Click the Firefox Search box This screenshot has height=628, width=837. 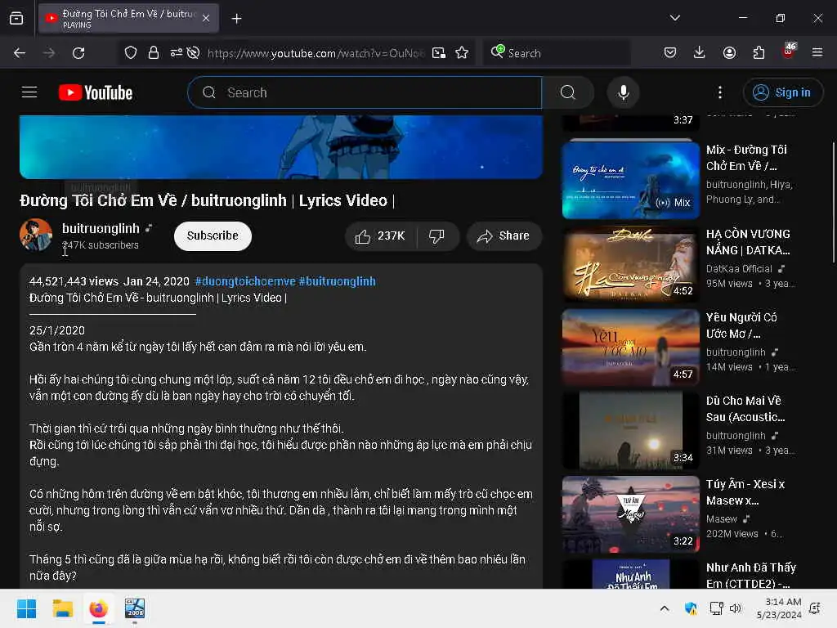coord(557,53)
